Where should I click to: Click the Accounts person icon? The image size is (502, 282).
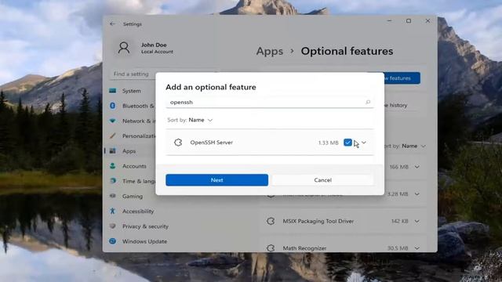coord(113,166)
